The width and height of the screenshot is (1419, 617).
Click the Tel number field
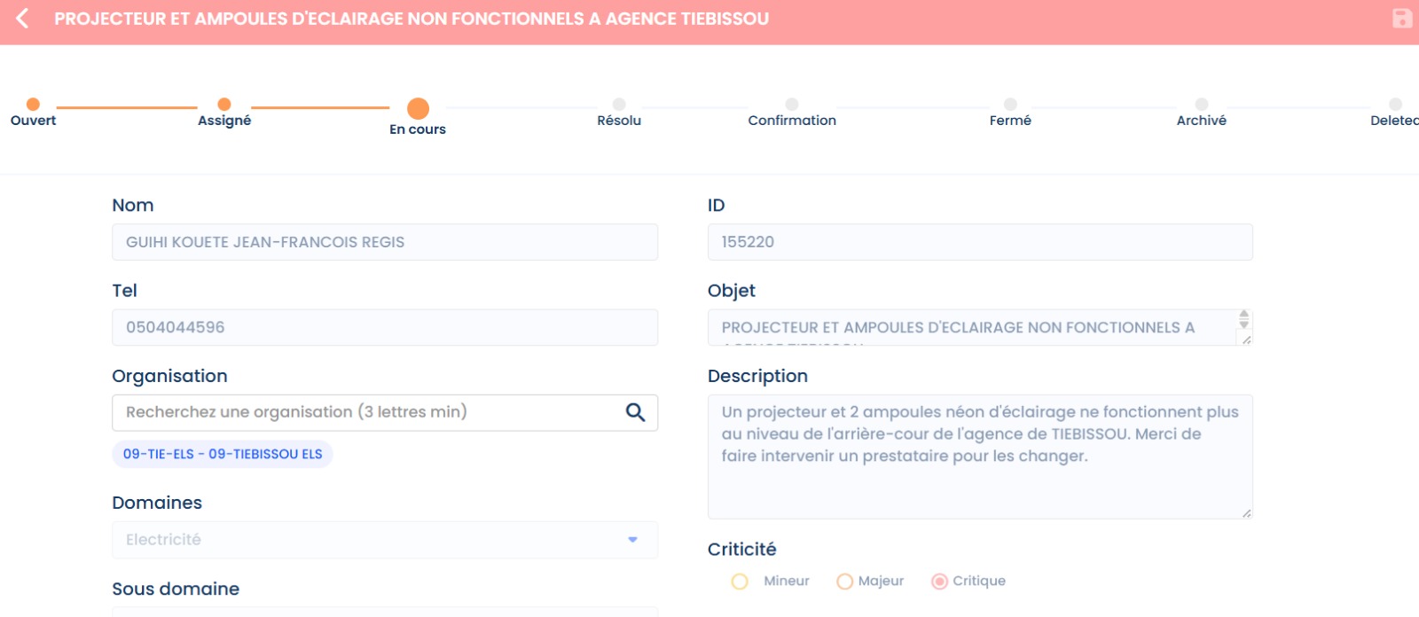[385, 327]
